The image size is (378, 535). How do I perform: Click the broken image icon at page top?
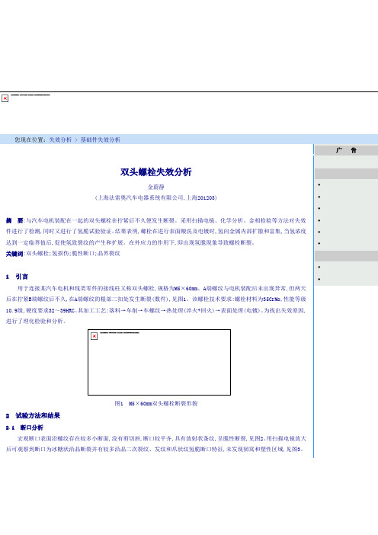[x=5, y=98]
